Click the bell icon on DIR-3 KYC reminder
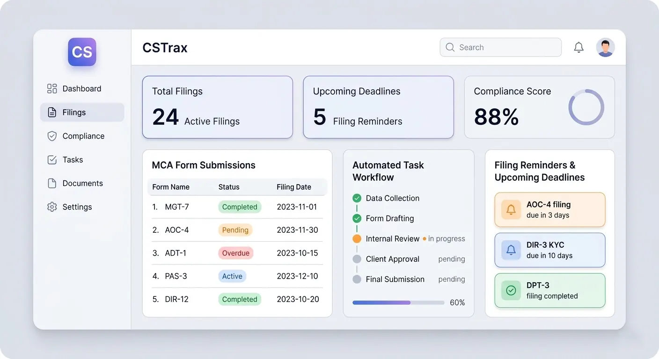 511,250
